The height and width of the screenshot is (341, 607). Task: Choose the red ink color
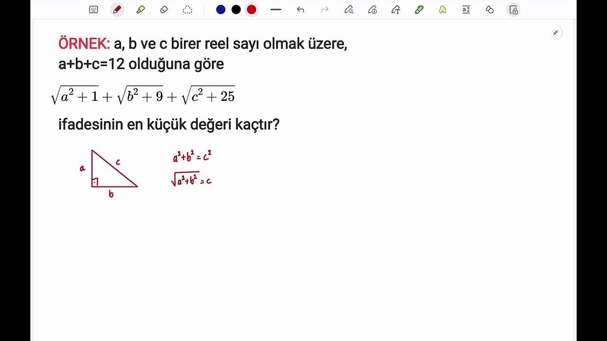click(x=251, y=9)
